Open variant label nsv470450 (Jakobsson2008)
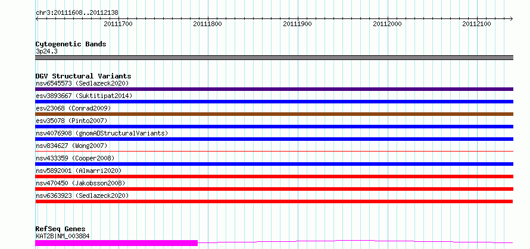Image resolution: width=530 pixels, height=249 pixels. pyautogui.click(x=80, y=183)
